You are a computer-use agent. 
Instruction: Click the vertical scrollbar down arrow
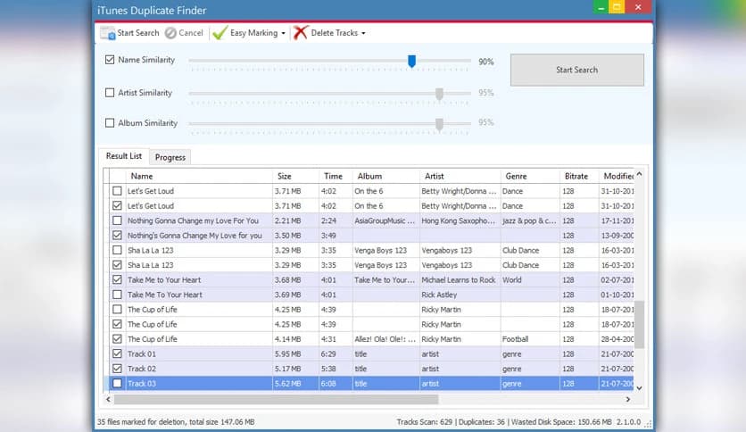click(640, 388)
